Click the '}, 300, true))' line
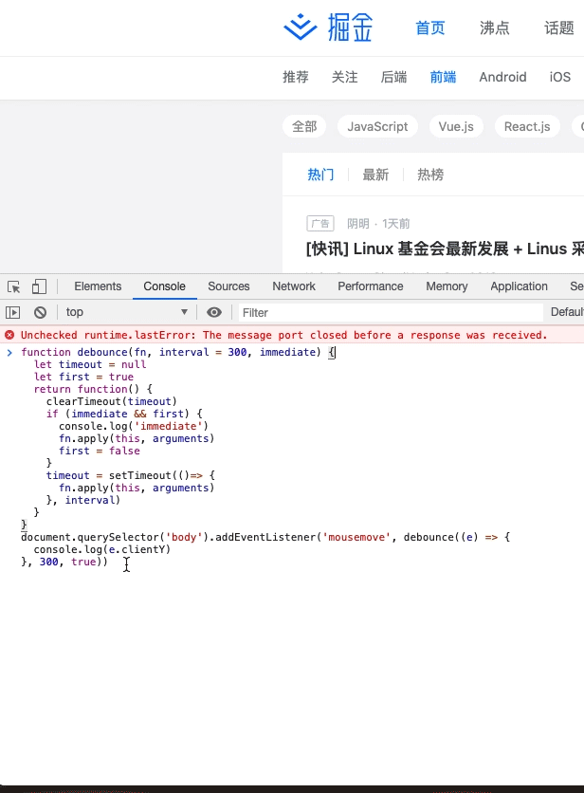This screenshot has height=793, width=584. (x=64, y=562)
